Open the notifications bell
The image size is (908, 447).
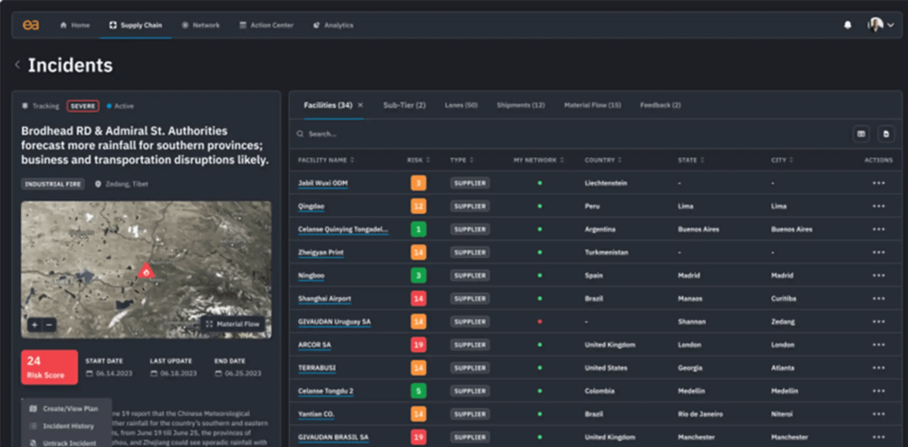[848, 26]
